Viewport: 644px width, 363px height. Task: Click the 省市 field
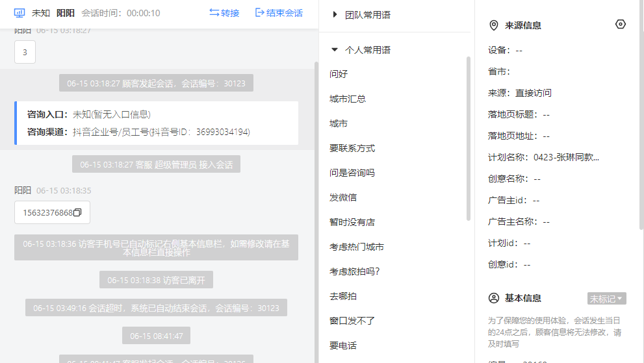(499, 71)
